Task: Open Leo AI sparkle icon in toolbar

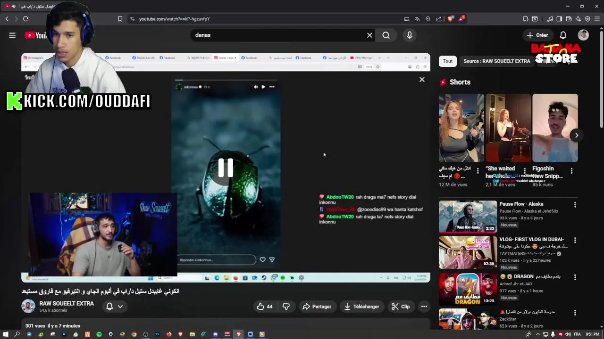Action: (578, 19)
